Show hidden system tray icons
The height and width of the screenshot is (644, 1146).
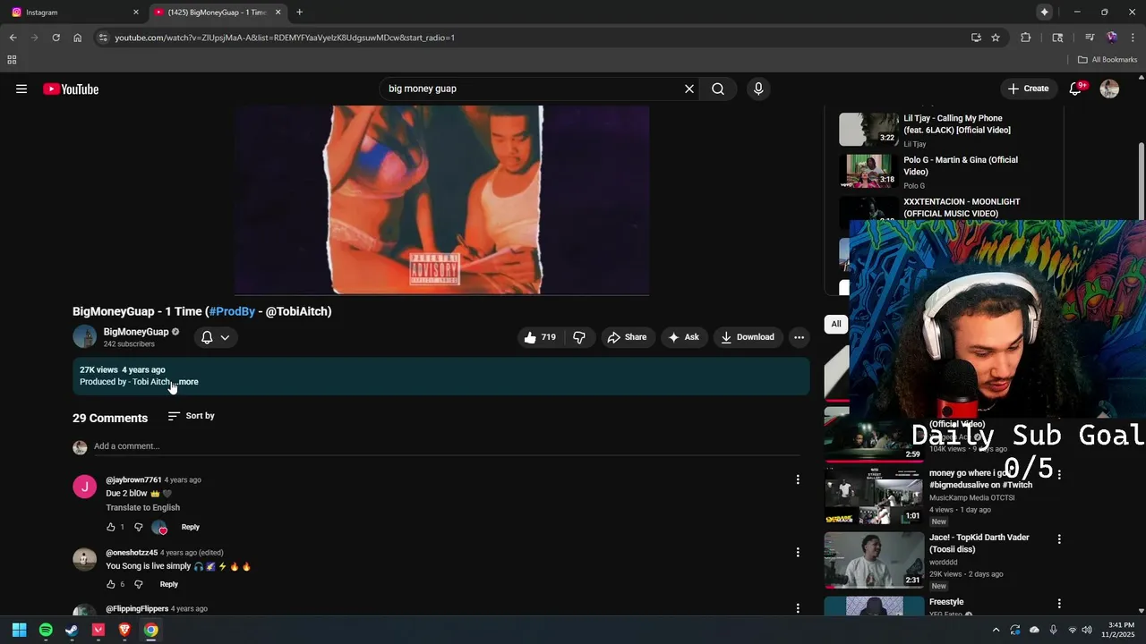pos(996,630)
